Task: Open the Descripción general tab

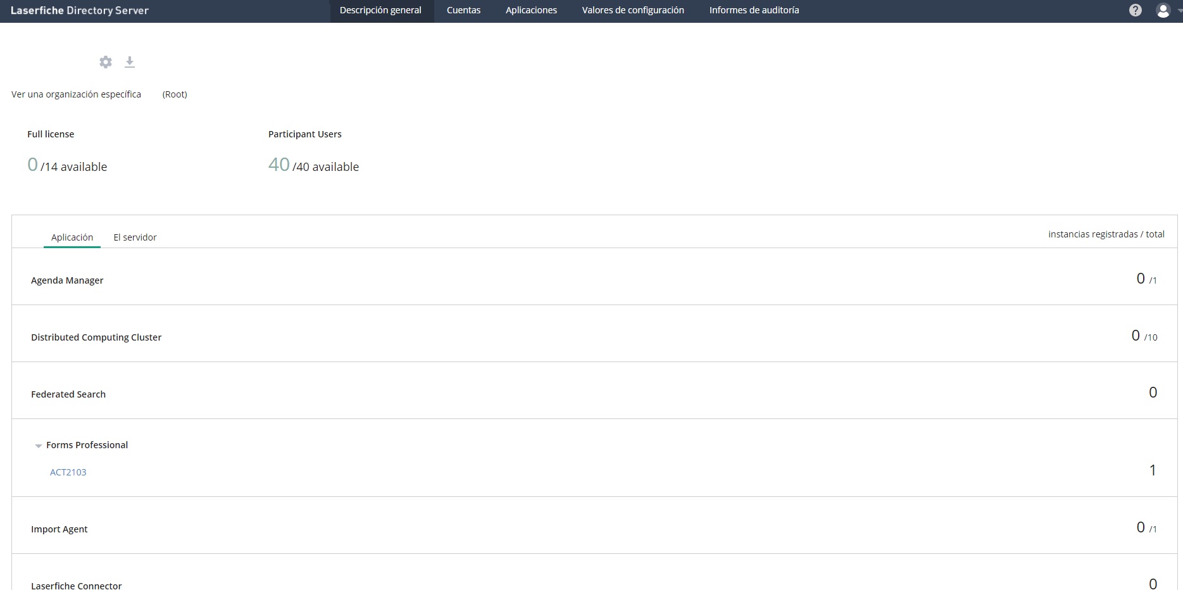Action: 380,10
